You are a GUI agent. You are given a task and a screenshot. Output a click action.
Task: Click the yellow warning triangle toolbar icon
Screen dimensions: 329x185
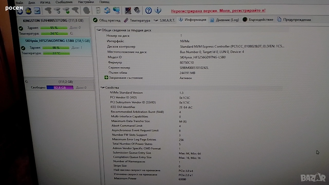(x=28, y=11)
